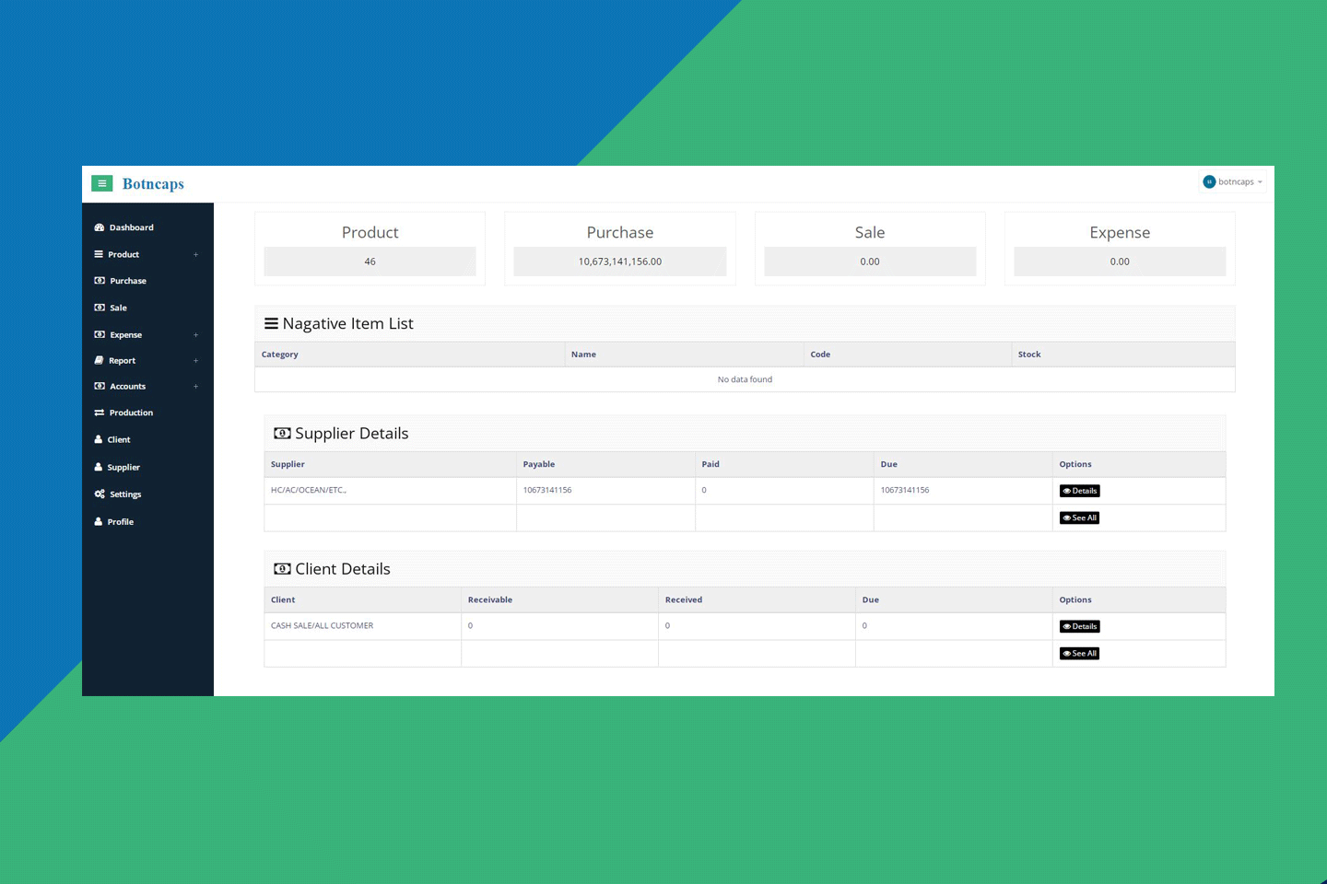
Task: Click the Settings gears icon in sidebar
Action: (x=100, y=494)
